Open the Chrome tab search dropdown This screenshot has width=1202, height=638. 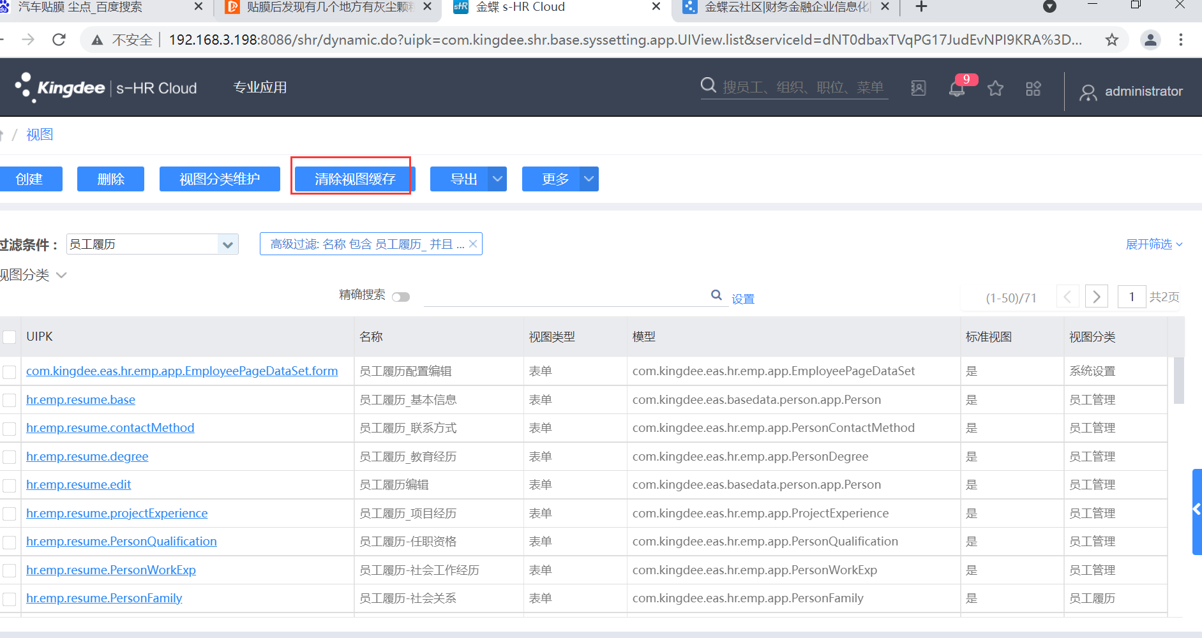pos(1049,7)
